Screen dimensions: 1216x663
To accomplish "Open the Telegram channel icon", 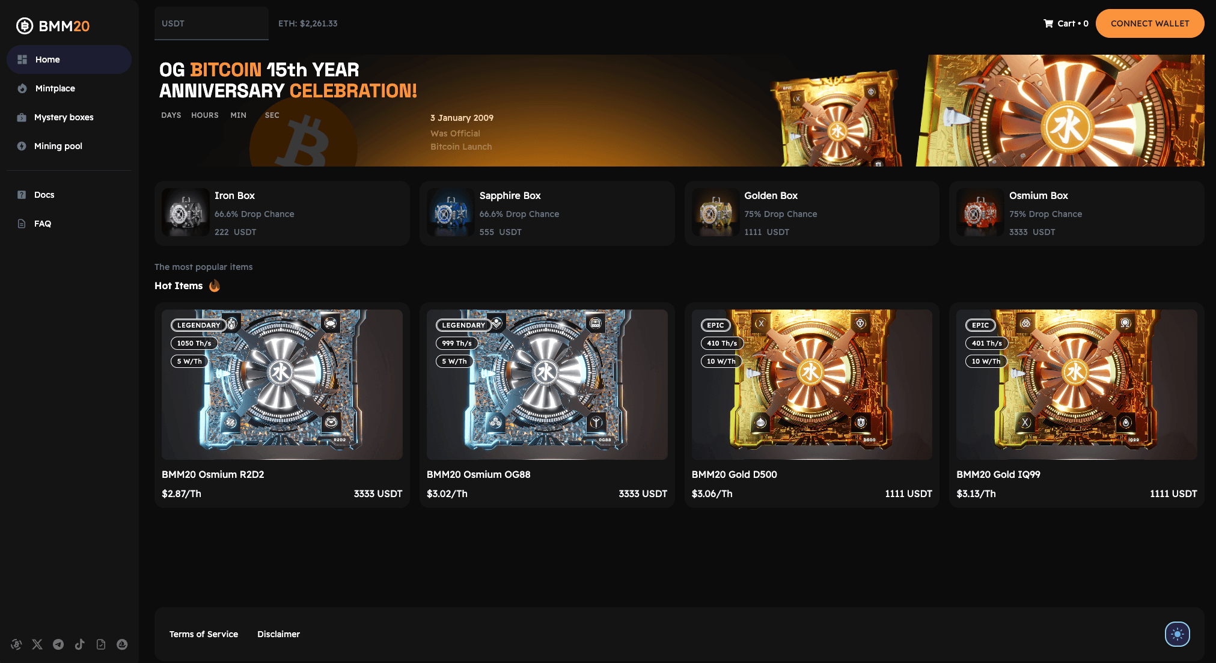I will coord(58,644).
